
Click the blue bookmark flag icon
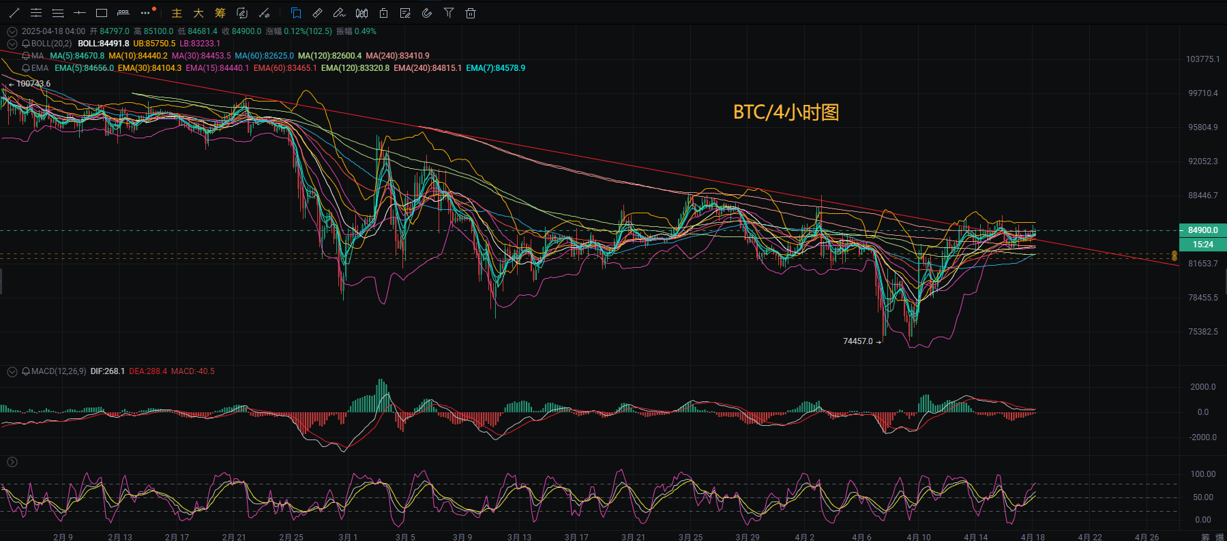pyautogui.click(x=296, y=13)
